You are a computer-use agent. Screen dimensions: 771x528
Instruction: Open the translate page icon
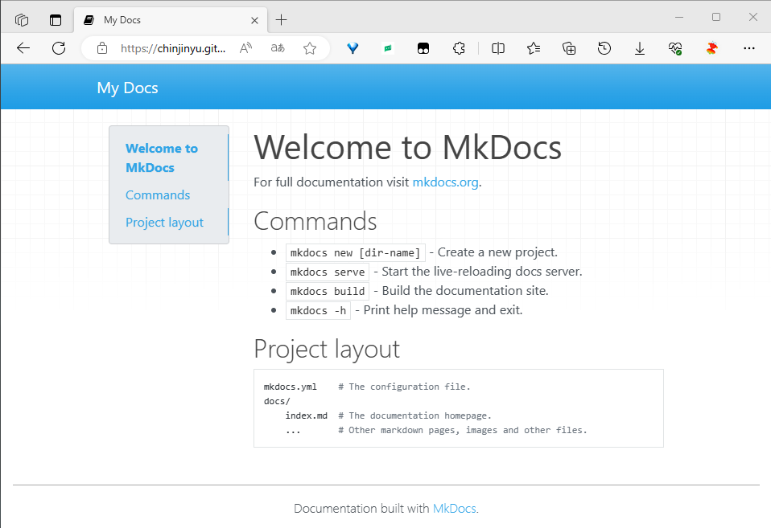pyautogui.click(x=278, y=48)
